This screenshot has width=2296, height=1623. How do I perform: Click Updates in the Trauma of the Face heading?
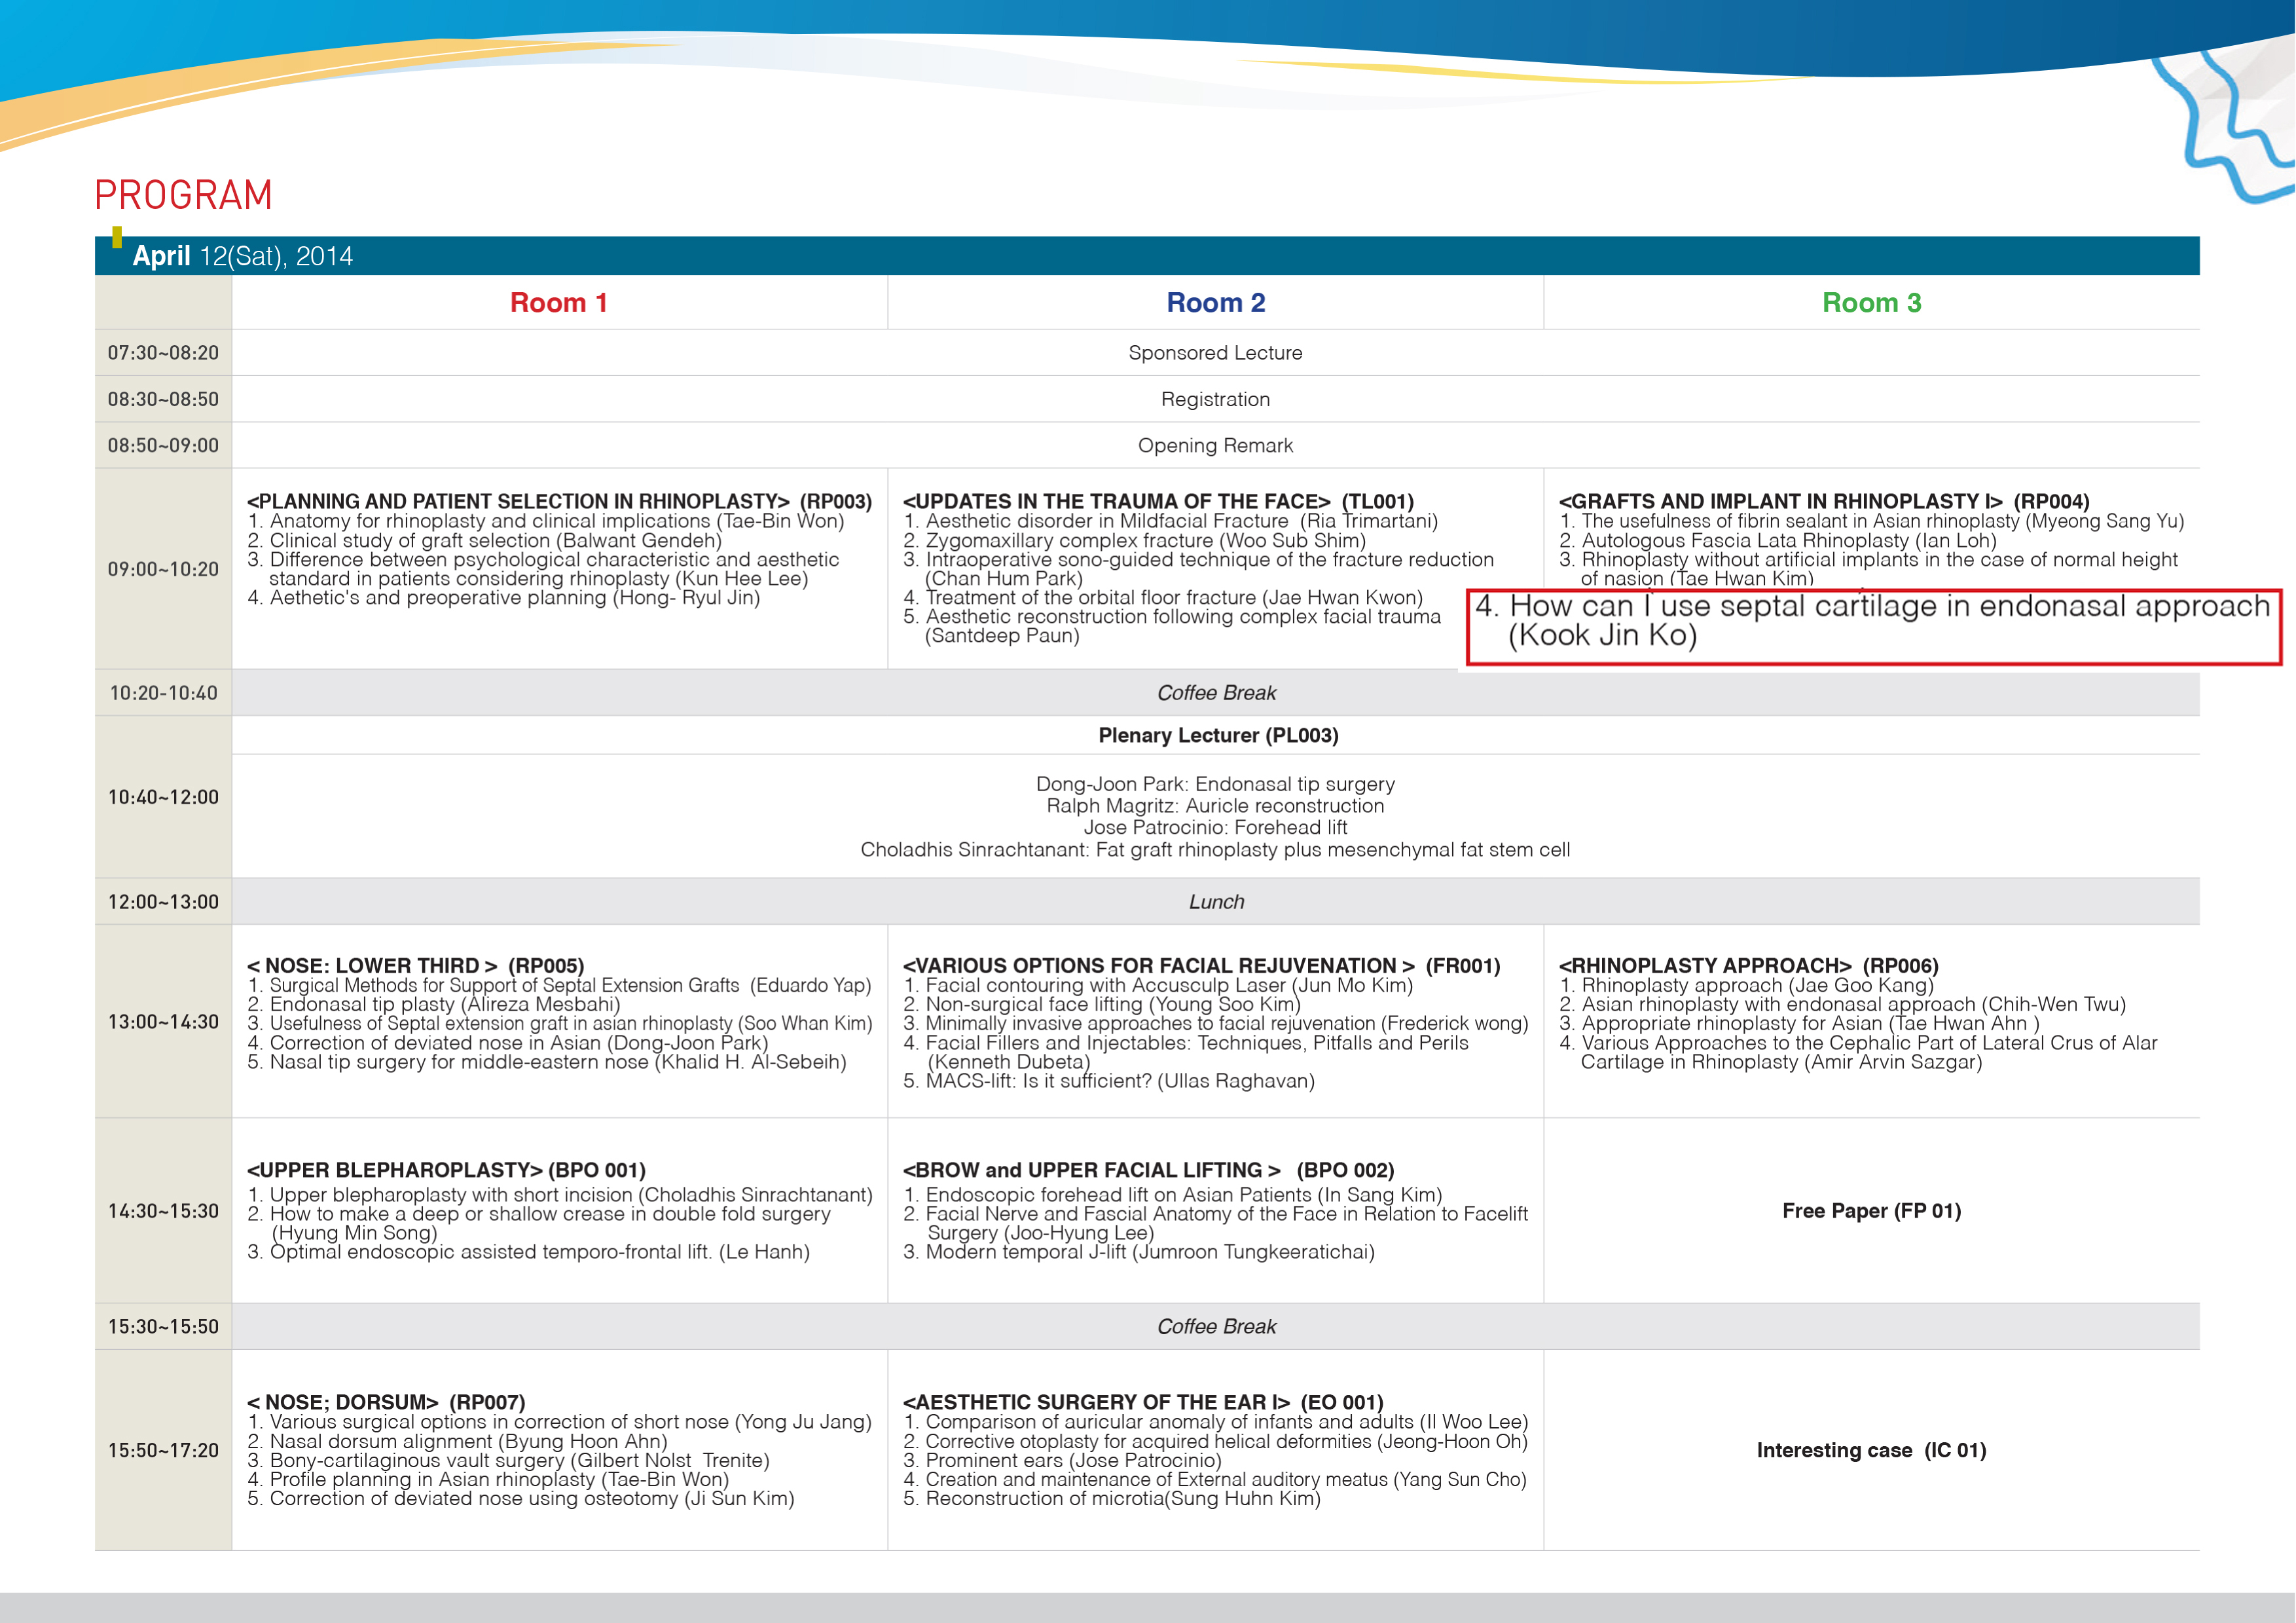1158,501
